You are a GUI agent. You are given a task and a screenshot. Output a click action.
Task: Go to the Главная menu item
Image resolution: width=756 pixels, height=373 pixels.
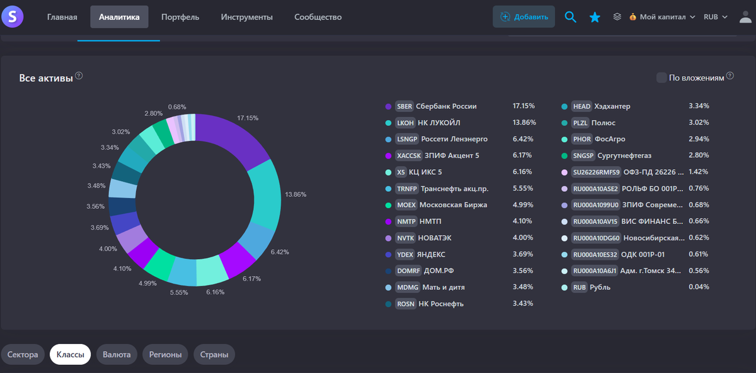coord(62,17)
